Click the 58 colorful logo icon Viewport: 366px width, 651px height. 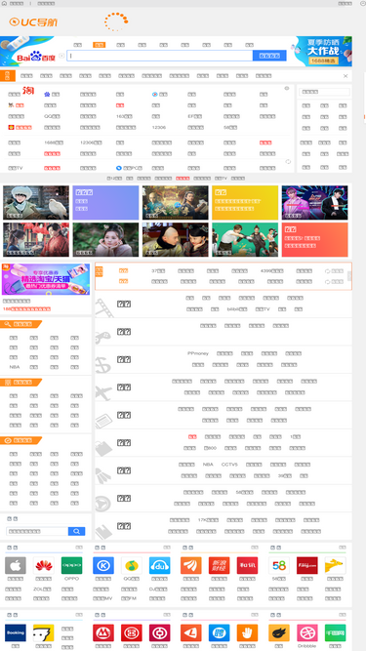[279, 565]
